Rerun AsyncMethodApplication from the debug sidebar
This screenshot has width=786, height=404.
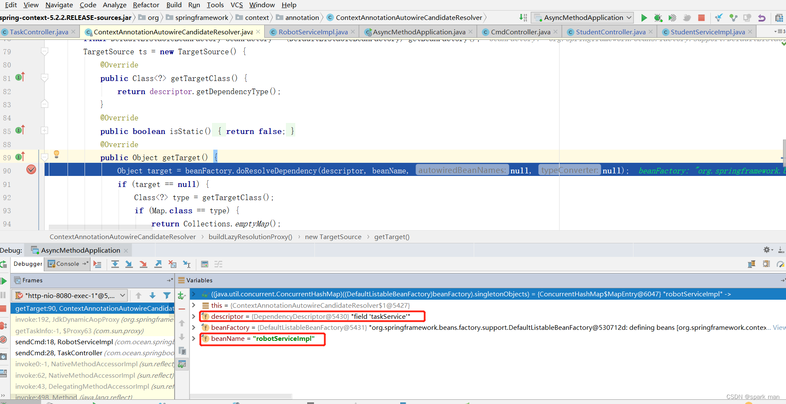coord(3,265)
